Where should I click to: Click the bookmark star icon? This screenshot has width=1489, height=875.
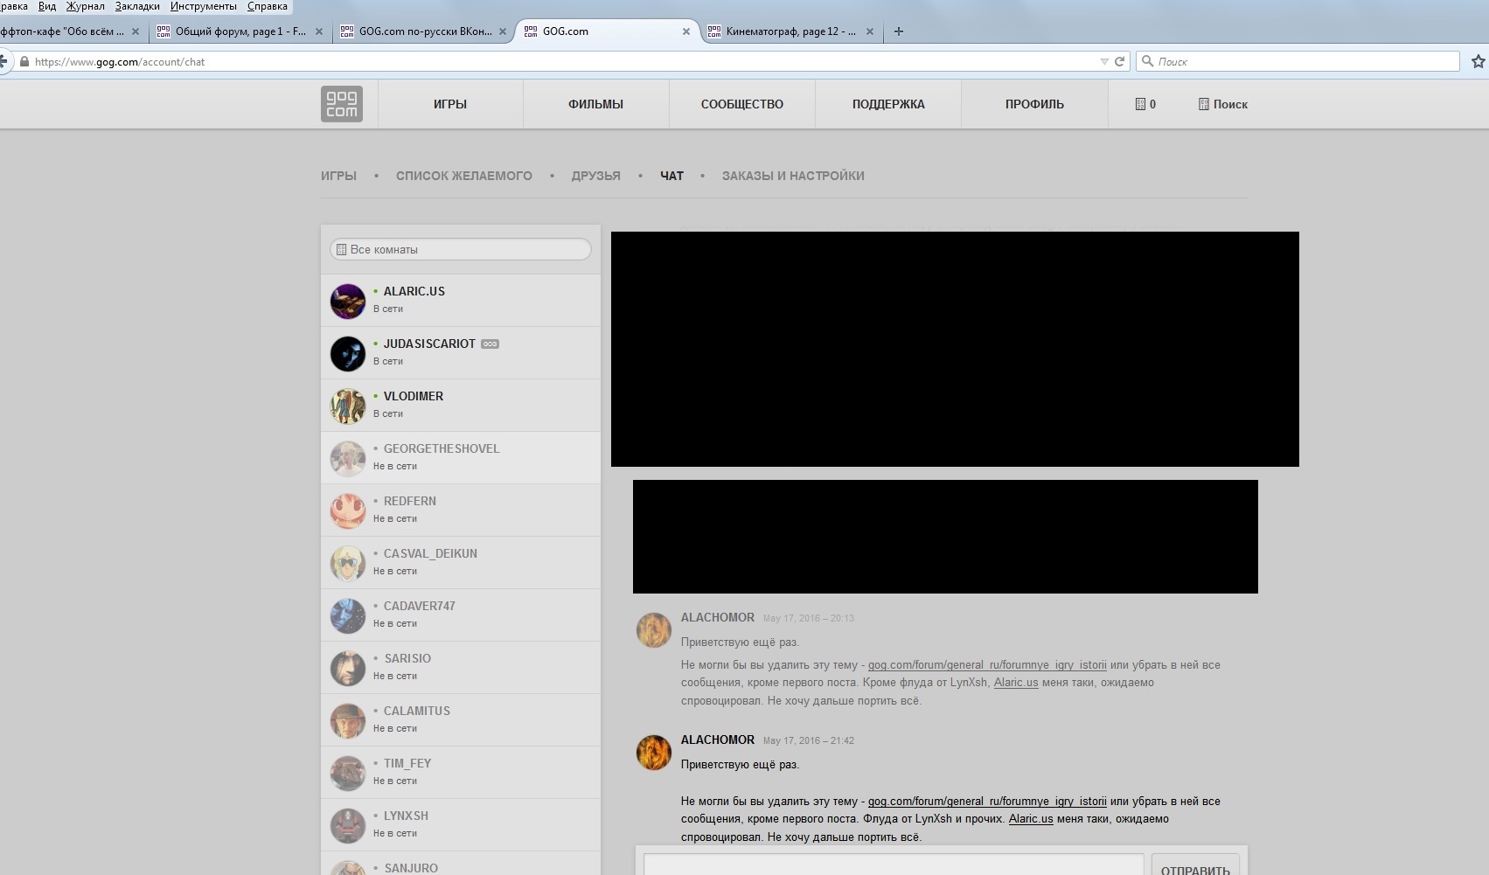[x=1478, y=61]
